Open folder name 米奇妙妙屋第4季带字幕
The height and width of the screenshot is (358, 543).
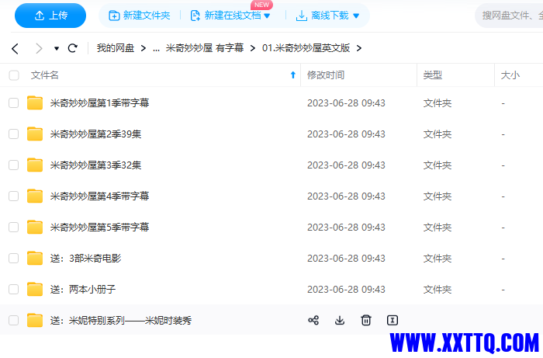click(100, 196)
